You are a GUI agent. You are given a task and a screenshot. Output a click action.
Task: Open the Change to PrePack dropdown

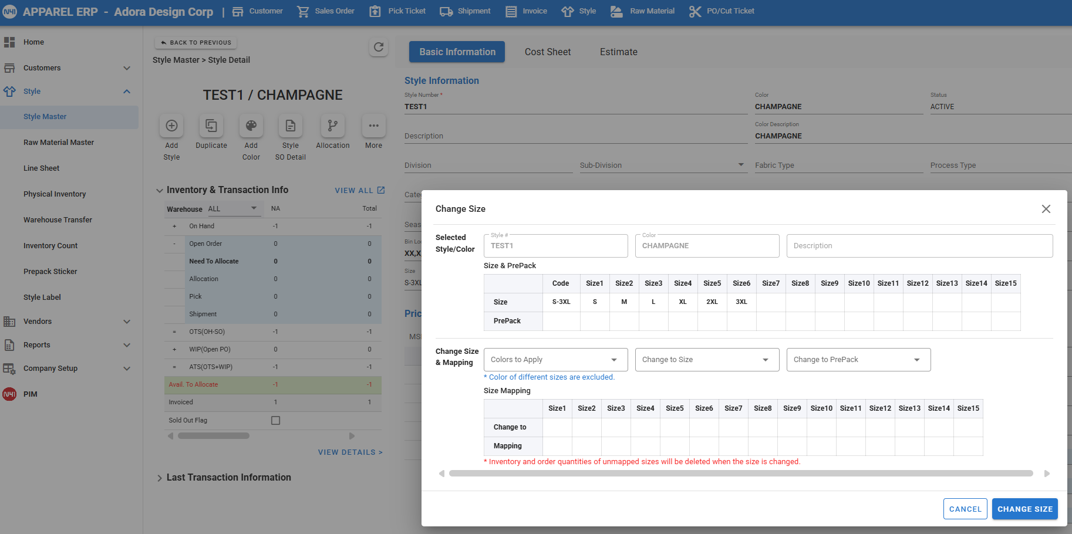(858, 360)
